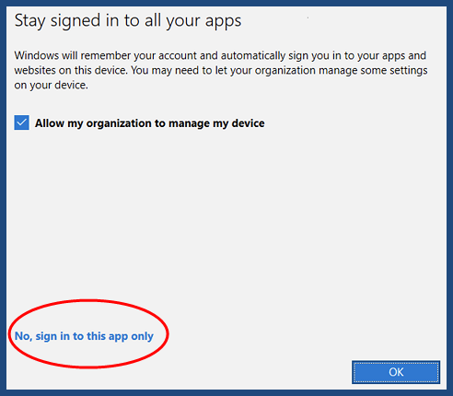Click the words 'manage my device' in the checkbox label

[216, 123]
